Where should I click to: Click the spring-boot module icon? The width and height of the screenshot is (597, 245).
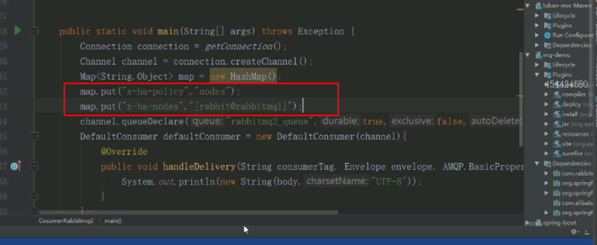[538, 223]
